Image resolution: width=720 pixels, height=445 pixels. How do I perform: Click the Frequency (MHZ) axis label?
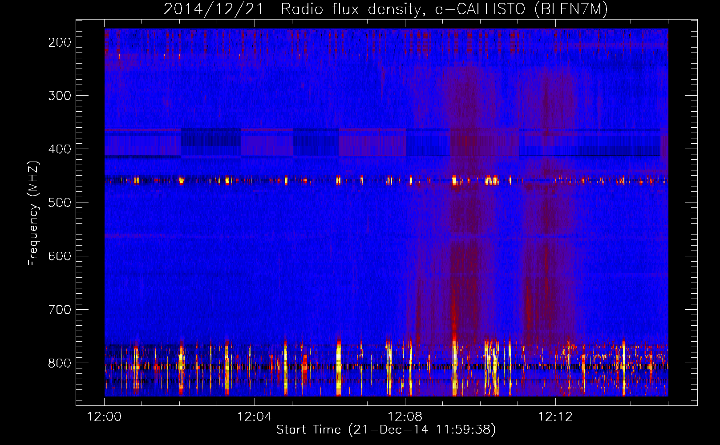33,213
